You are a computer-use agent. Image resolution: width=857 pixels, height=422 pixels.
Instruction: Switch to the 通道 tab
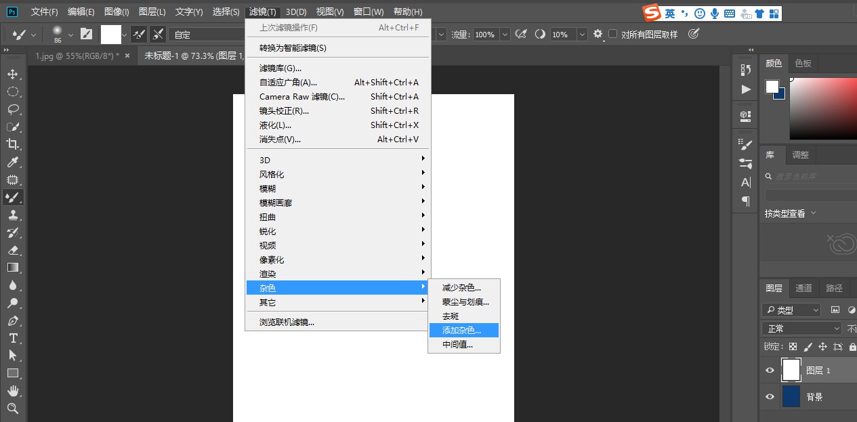803,288
